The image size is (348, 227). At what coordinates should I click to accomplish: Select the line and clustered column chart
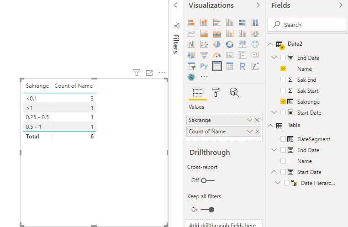pos(243,33)
